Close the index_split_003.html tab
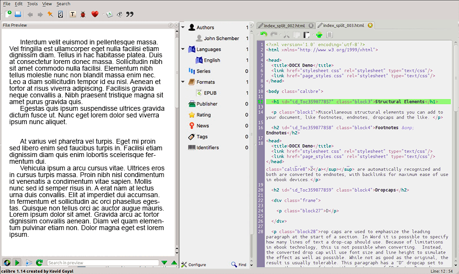The width and height of the screenshot is (459, 274). (x=370, y=25)
